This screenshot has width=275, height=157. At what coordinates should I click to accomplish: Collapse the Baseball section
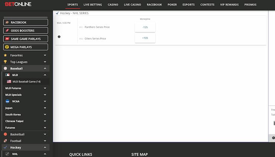tap(45, 68)
